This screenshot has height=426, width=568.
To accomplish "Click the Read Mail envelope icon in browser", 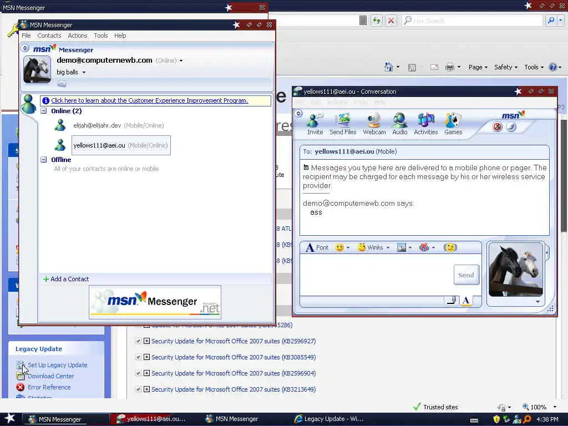I will click(x=434, y=67).
